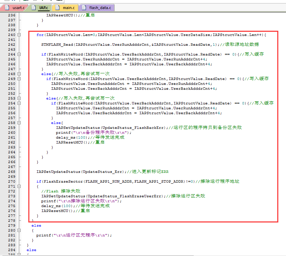Viewport: 286px width, 256px height.
Task: Click the file icon on main.c tab
Action: (57, 8)
